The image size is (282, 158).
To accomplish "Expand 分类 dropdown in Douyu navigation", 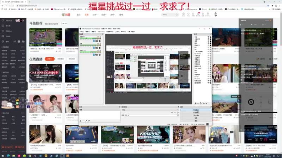I will (95, 15).
